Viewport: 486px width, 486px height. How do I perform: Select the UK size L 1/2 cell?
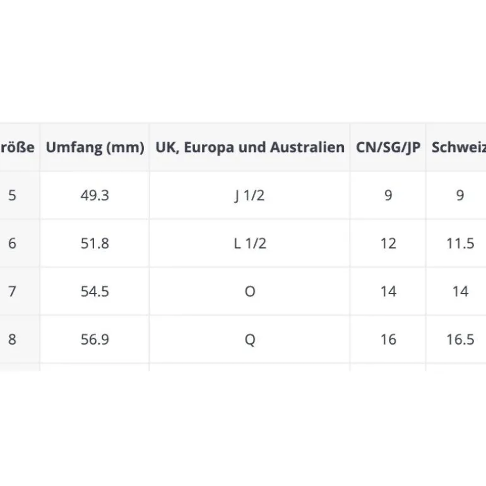250,244
